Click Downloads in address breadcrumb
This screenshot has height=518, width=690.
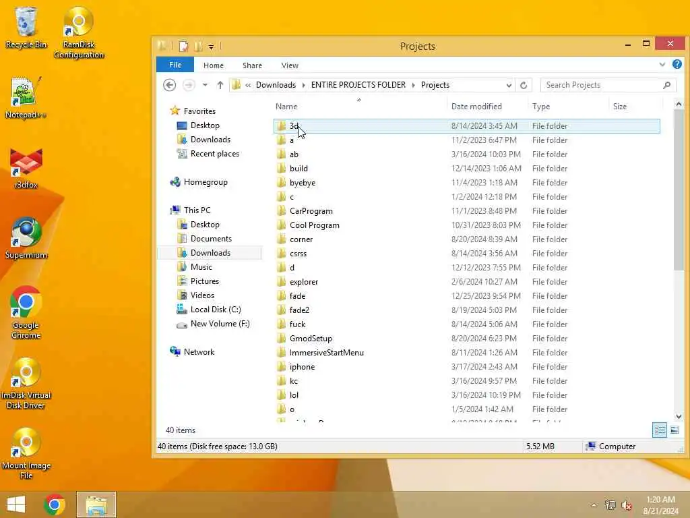pyautogui.click(x=276, y=84)
